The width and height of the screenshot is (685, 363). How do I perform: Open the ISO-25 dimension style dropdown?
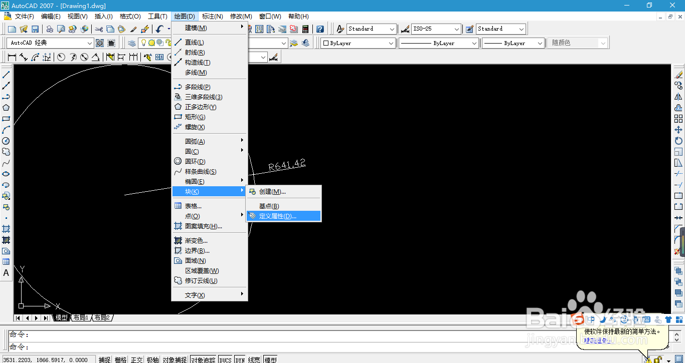tap(436, 29)
